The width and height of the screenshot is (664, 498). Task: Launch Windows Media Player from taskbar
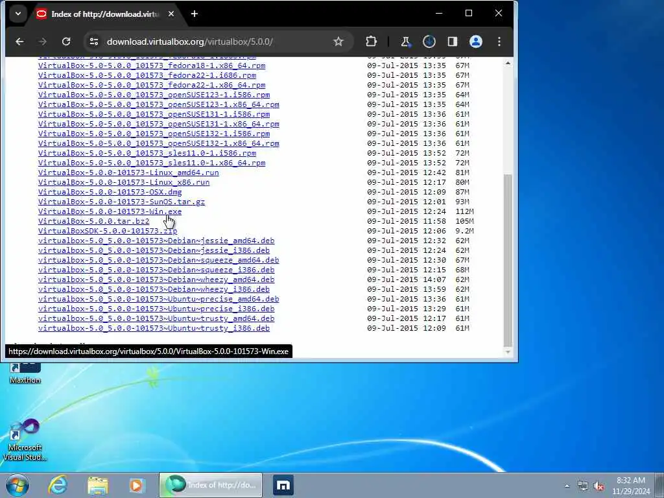pos(136,485)
